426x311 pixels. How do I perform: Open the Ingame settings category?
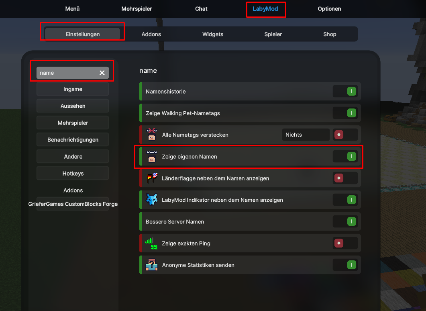[73, 89]
